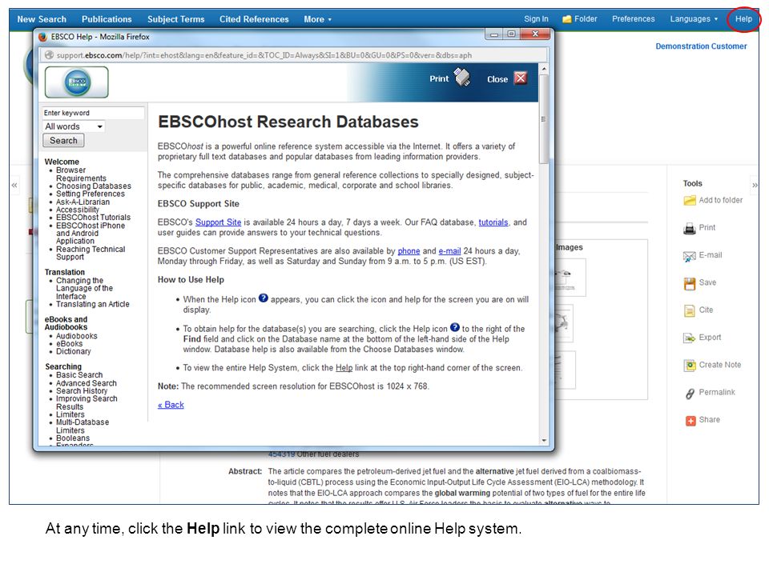Collapse the Tools panel with double-chevron
This screenshot has height=576, width=769.
(x=755, y=185)
